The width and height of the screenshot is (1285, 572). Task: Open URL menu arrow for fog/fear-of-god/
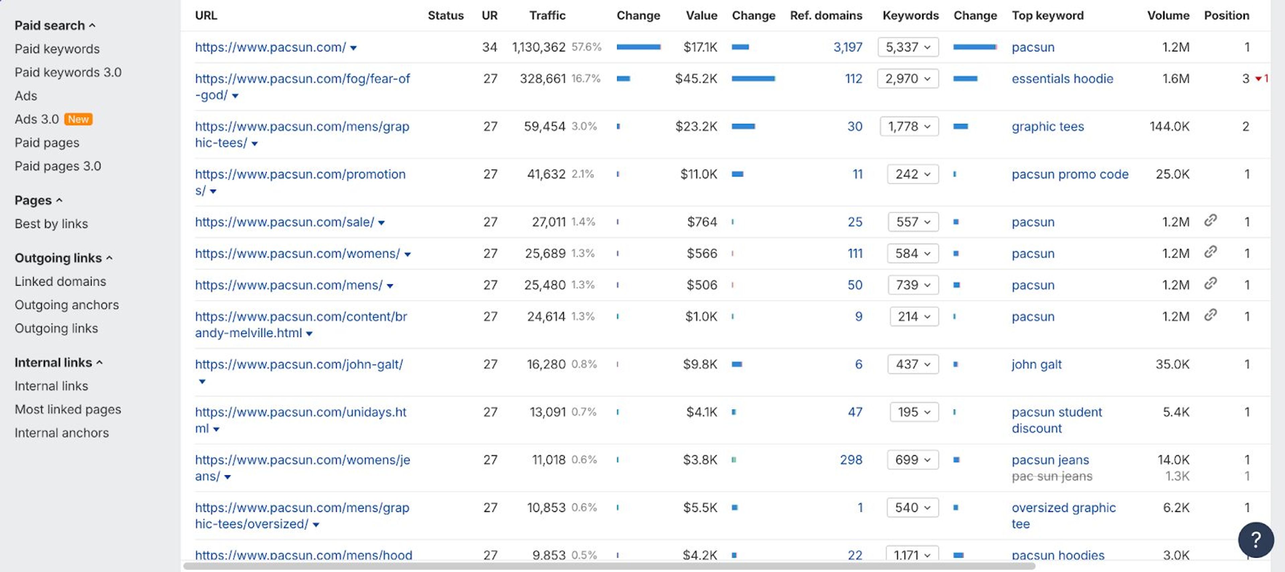coord(235,96)
